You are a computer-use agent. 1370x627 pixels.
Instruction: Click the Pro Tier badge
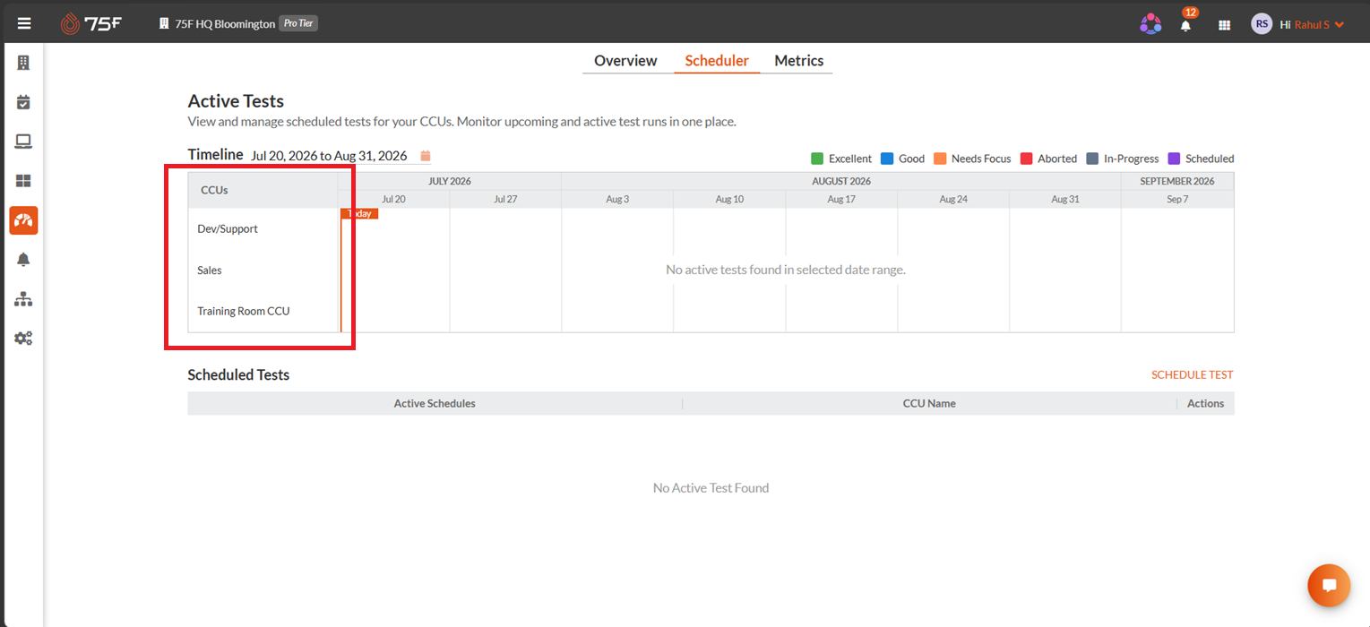pyautogui.click(x=298, y=24)
